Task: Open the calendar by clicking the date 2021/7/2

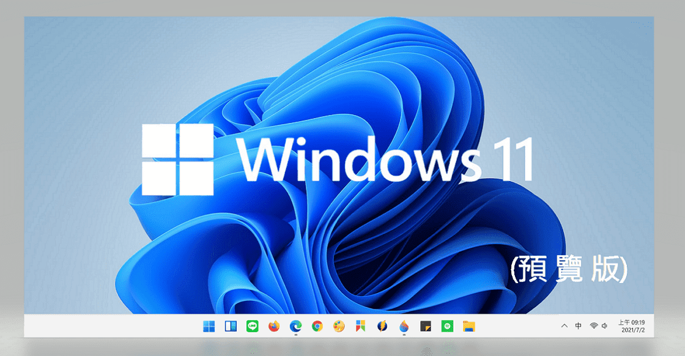Action: click(x=634, y=330)
